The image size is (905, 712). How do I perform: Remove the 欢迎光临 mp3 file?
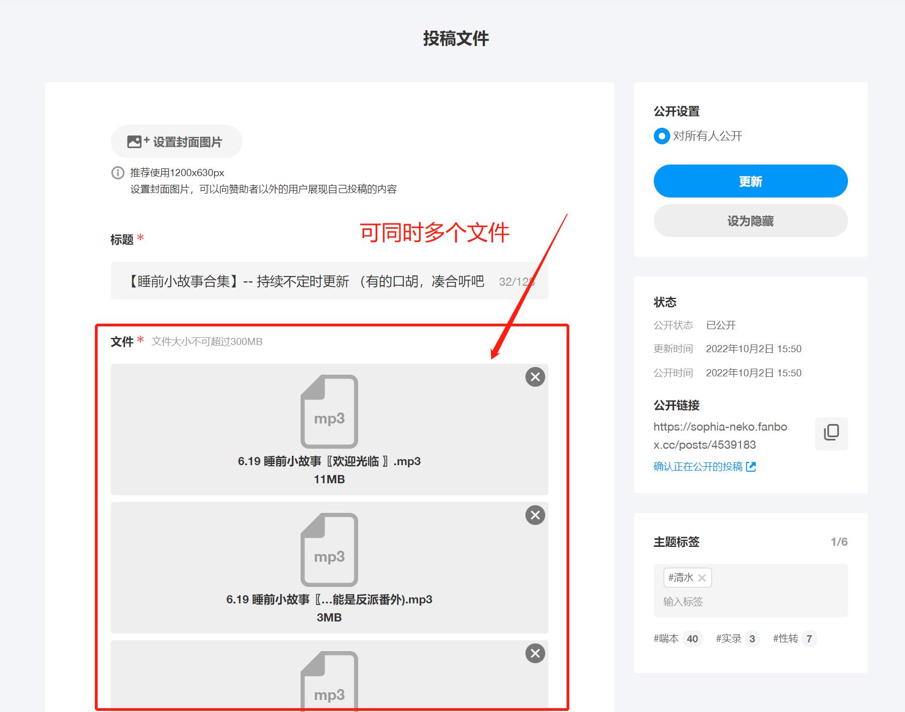tap(535, 377)
